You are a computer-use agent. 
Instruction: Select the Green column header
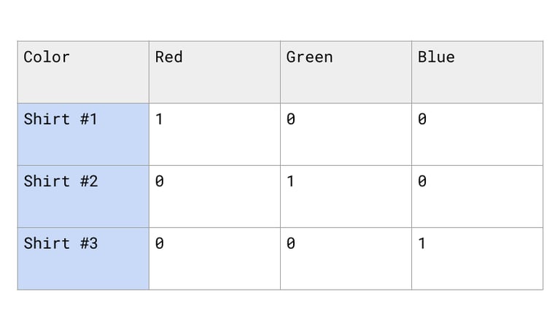click(346, 72)
